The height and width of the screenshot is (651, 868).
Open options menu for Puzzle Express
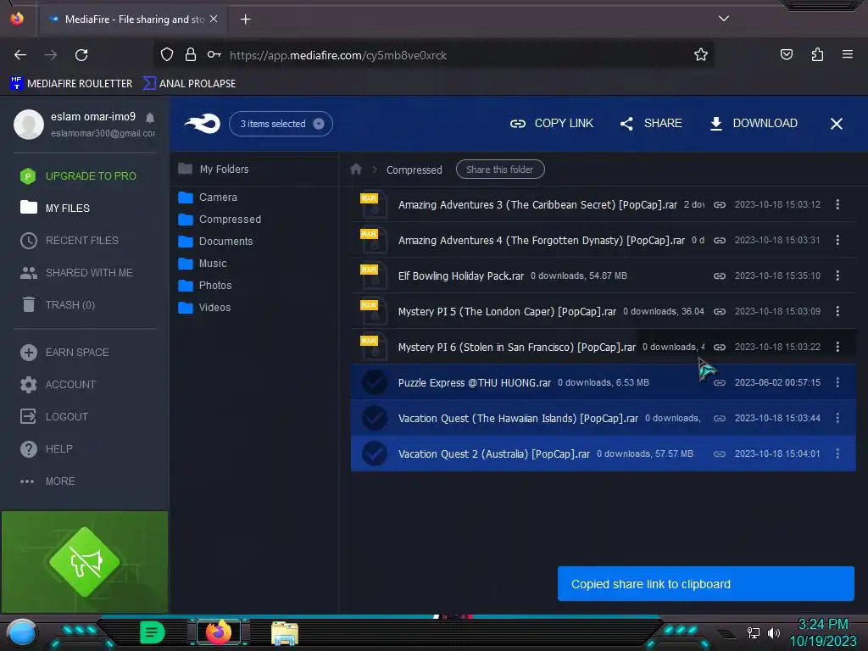[837, 382]
